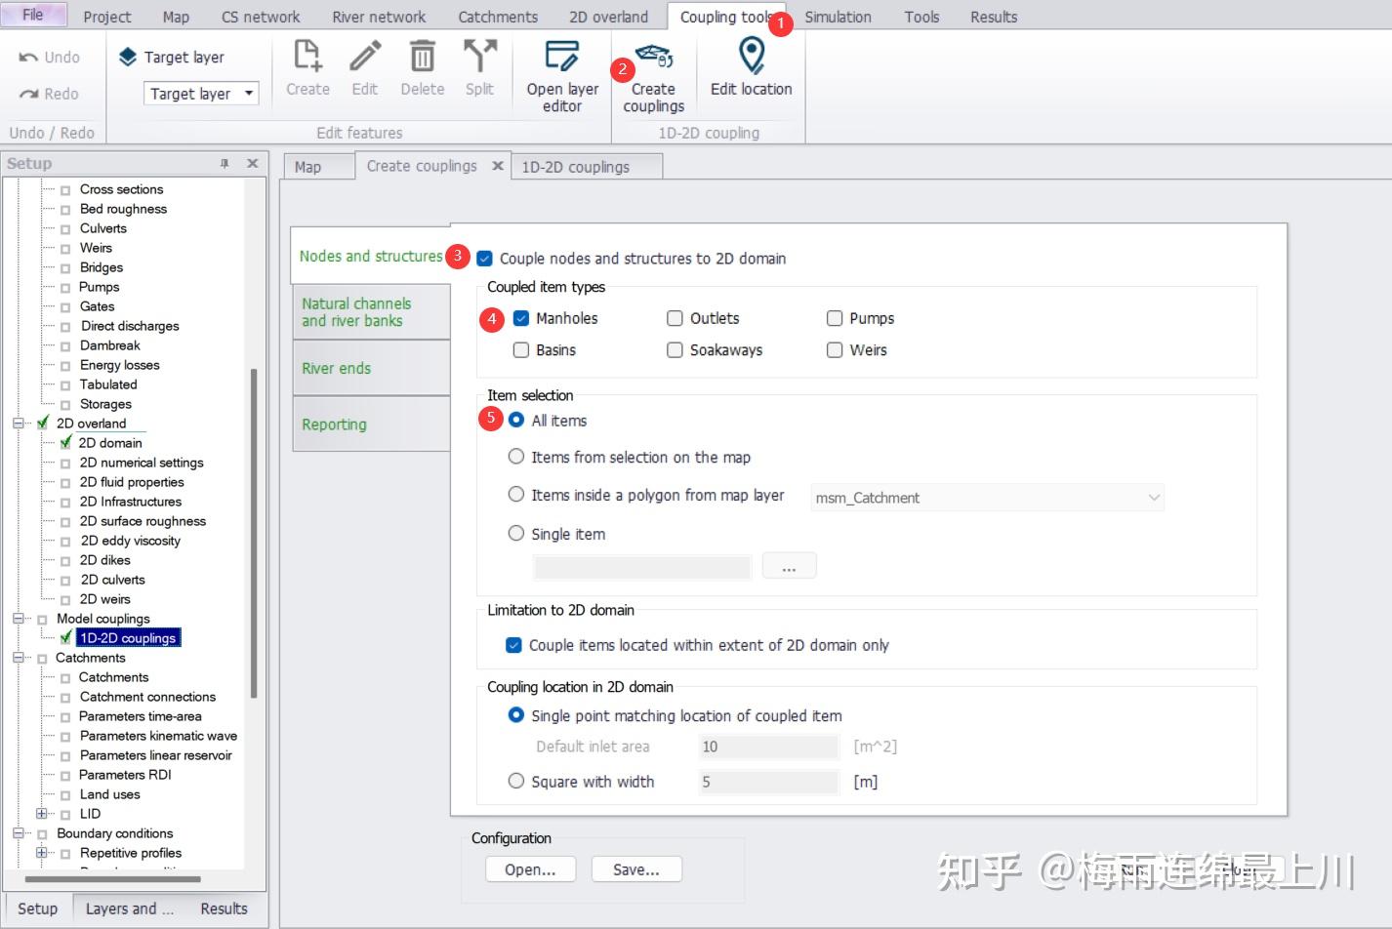Screen dimensions: 1392x929
Task: Collapse the 2D overland tree node
Action: tap(18, 424)
